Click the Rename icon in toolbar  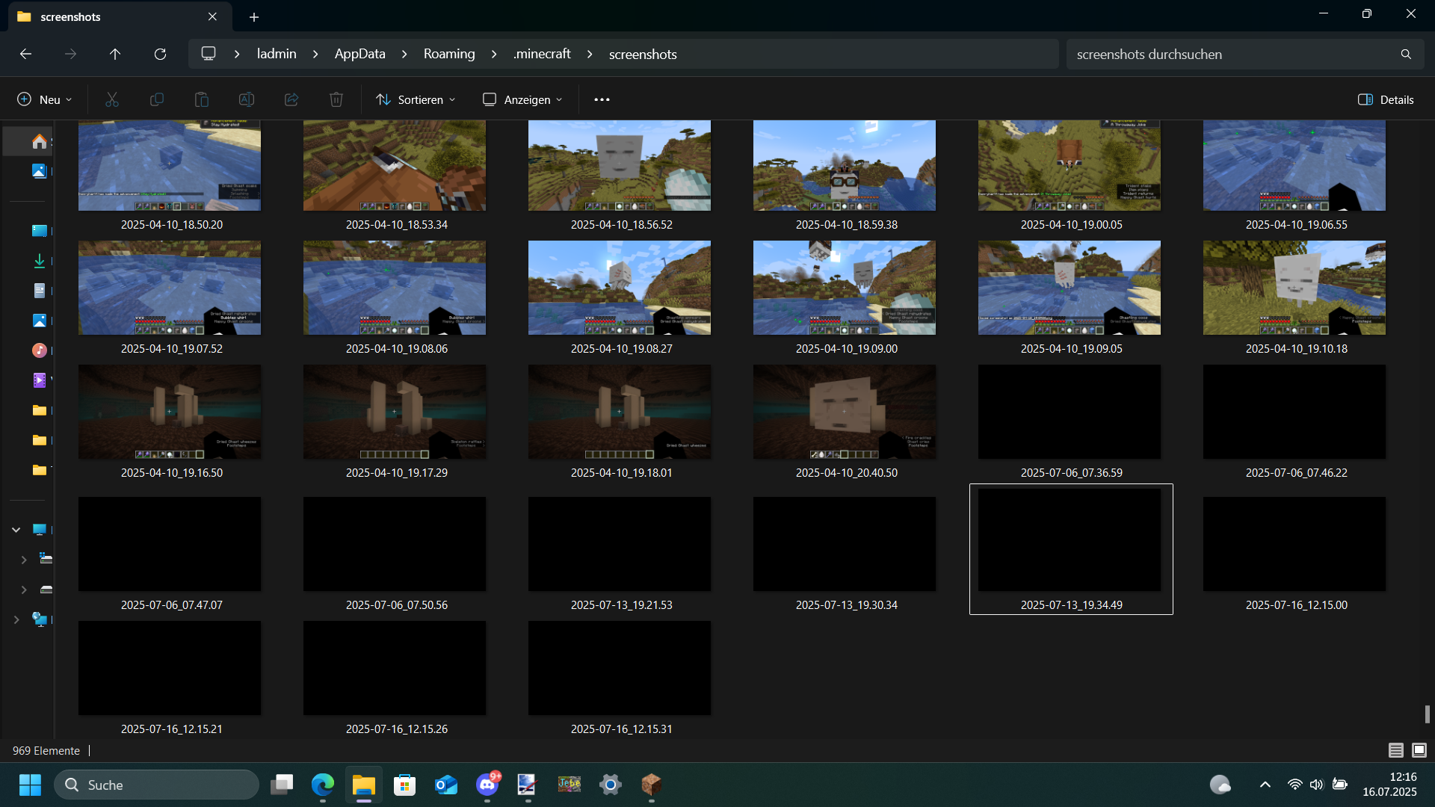[x=247, y=99]
